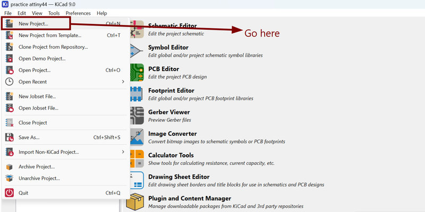425x212 pixels.
Task: Click the PCB Editor title
Action: 164,69
